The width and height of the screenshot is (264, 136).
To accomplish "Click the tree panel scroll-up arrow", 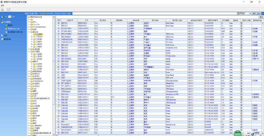I will coord(54,17).
